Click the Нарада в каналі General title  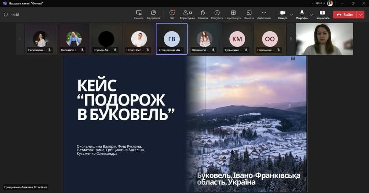[26, 3]
